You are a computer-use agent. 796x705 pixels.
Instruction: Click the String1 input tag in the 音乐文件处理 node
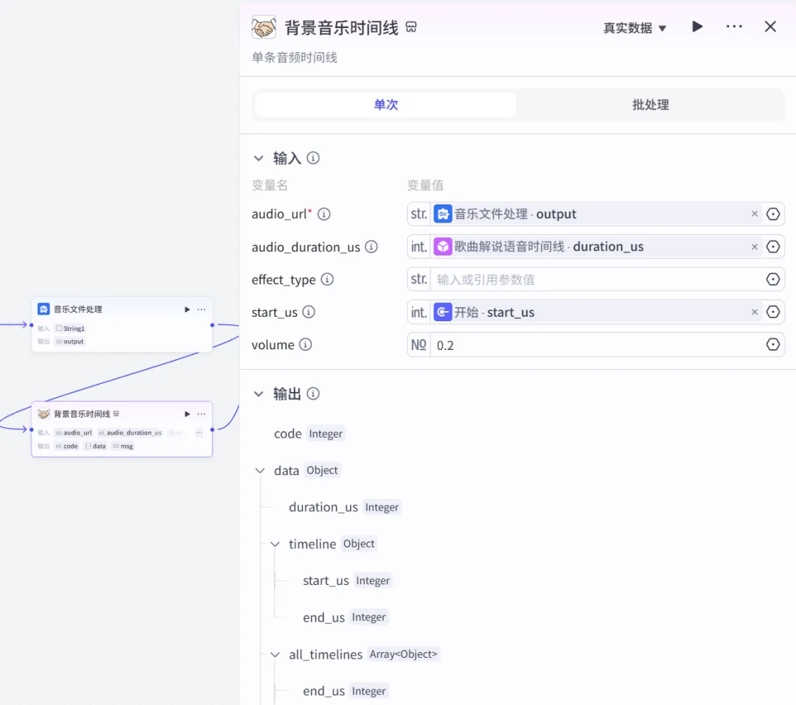(70, 329)
